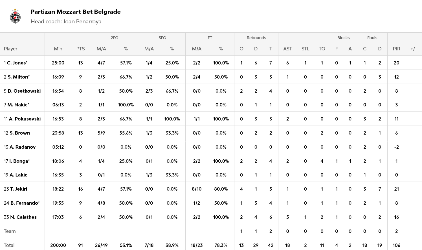The image size is (422, 250).
Task: Open I. Bonga's player page
Action: click(19, 161)
